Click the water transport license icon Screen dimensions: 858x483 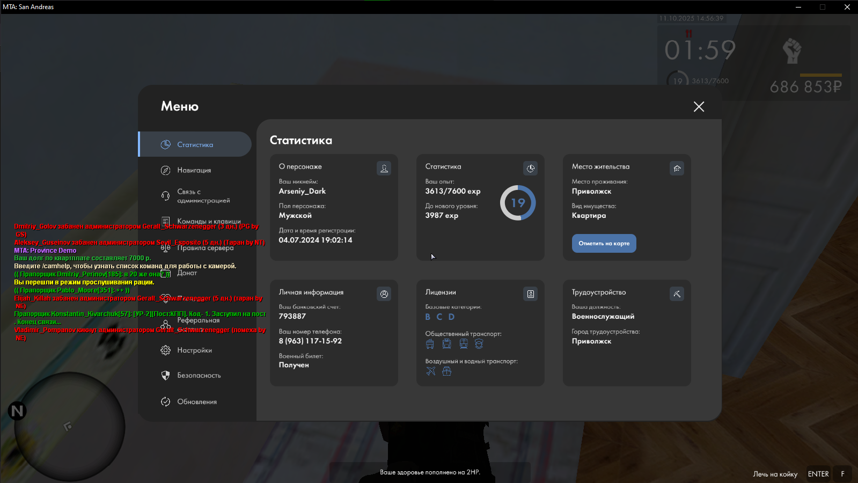pos(446,371)
